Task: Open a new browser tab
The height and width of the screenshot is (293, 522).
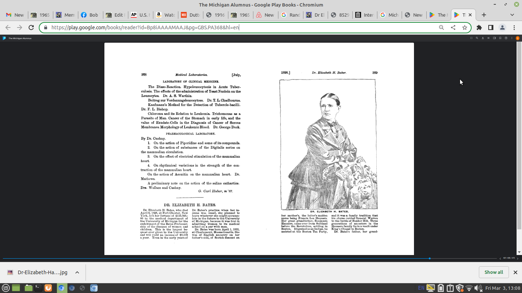Action: click(x=484, y=15)
